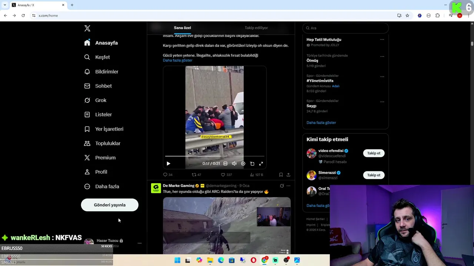
Task: Click install app icon in address bar
Action: pyautogui.click(x=399, y=16)
